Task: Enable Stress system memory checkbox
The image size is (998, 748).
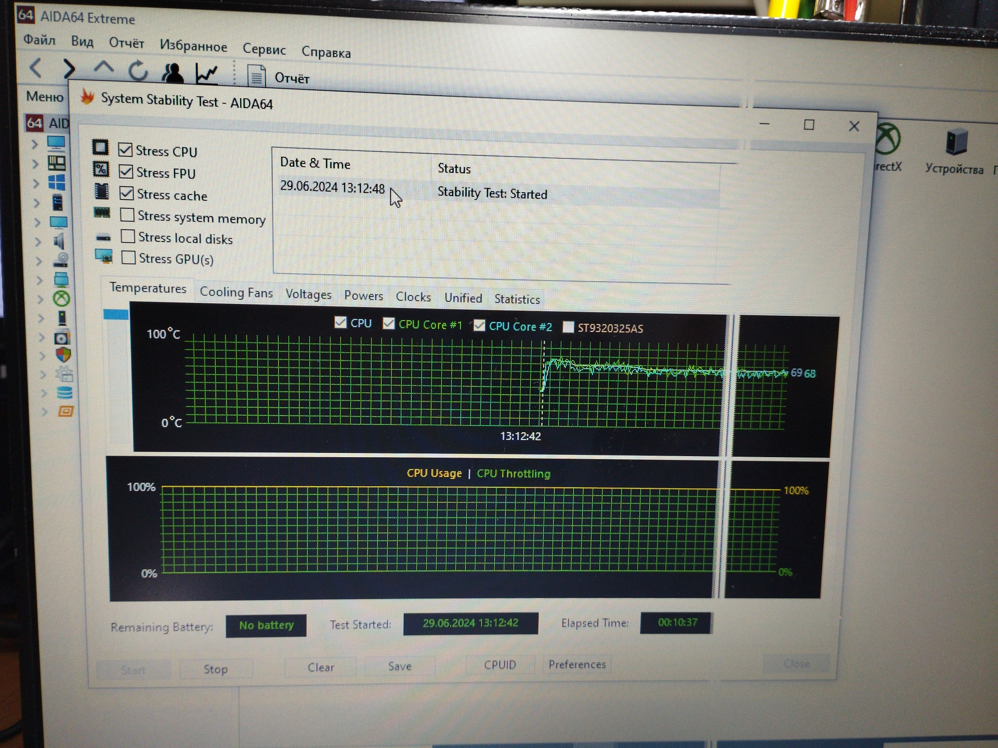Action: 127,215
